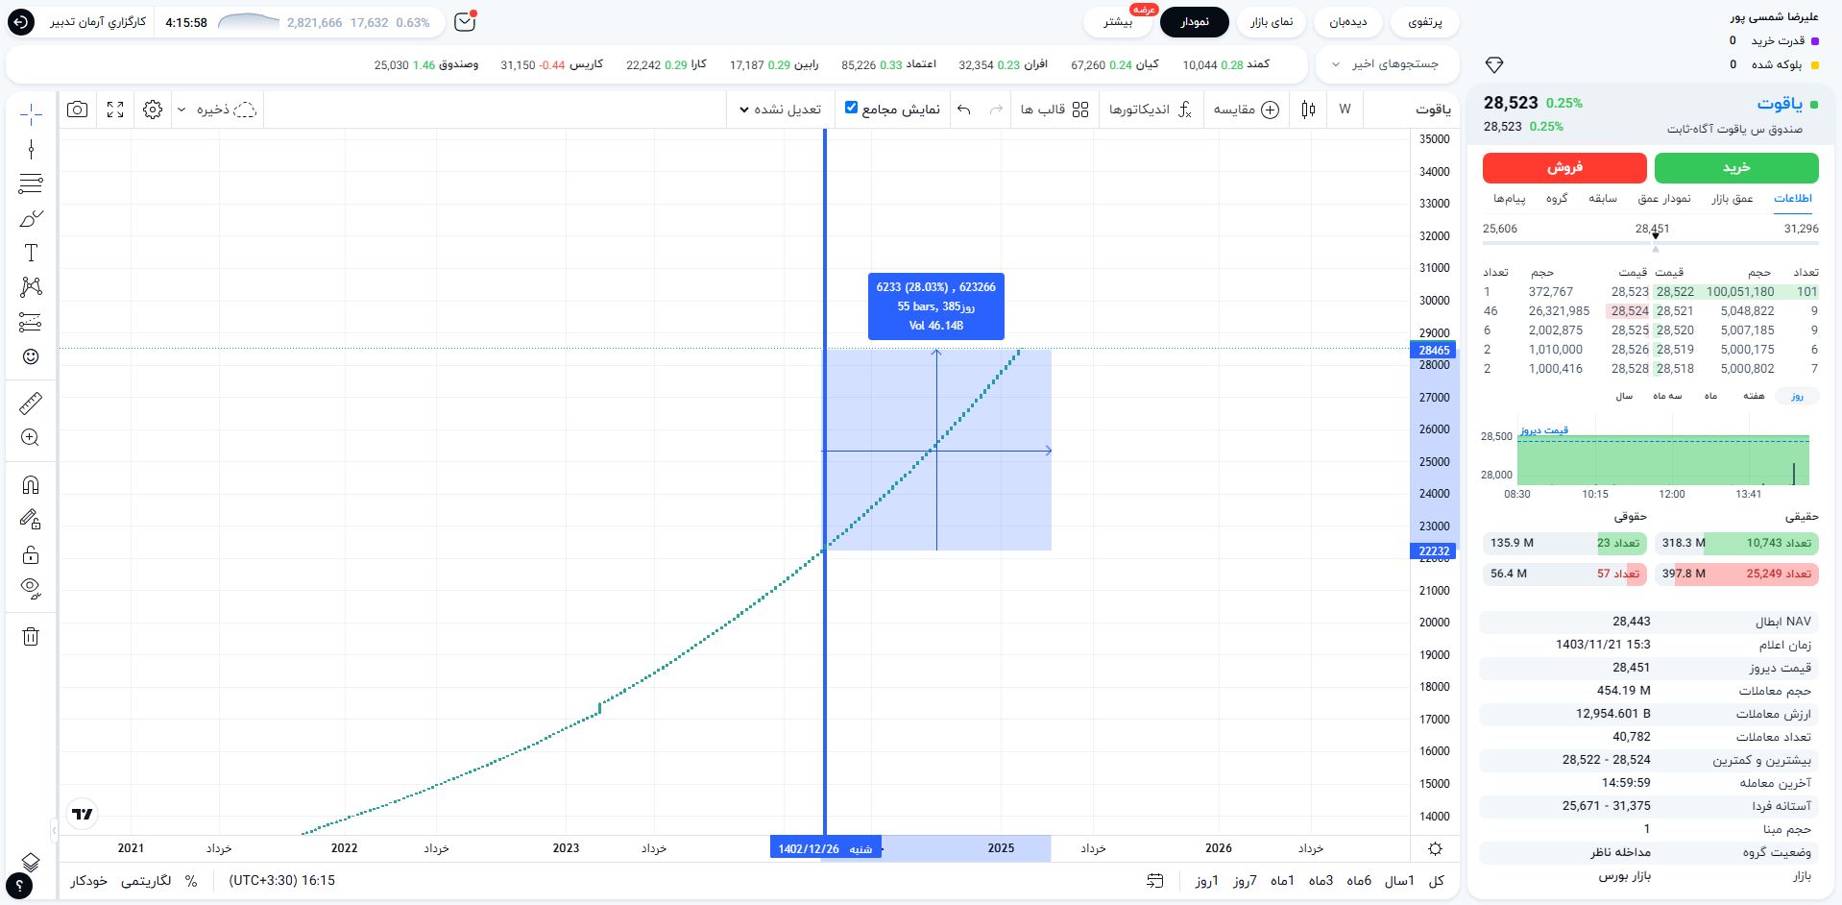Switch to عمق بازار tab
This screenshot has width=1842, height=905.
pyautogui.click(x=1733, y=198)
